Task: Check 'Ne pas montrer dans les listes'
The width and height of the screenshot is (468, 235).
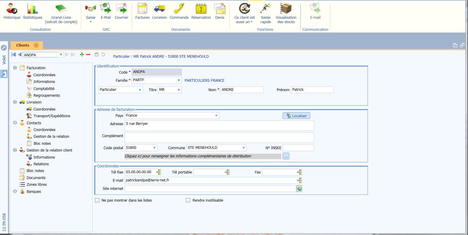Action: pos(97,200)
